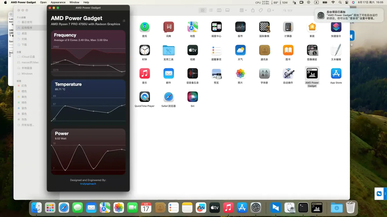Open the Help menu in menu bar
This screenshot has height=217, width=387.
pos(86,2)
